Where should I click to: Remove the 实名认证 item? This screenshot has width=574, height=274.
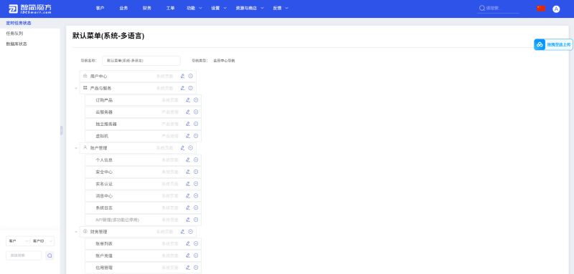point(196,184)
